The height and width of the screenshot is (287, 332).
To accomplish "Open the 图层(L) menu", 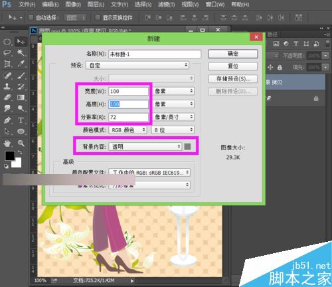I will pyautogui.click(x=96, y=4).
